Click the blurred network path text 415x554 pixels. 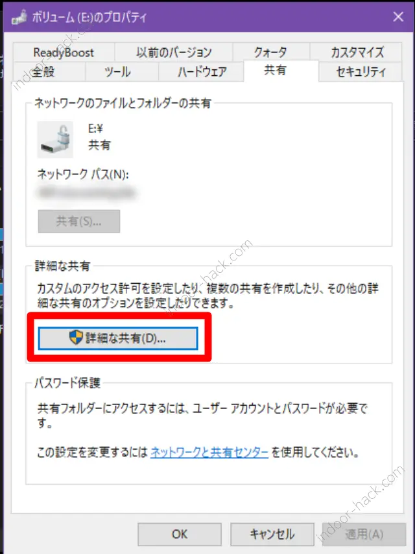[x=86, y=192]
